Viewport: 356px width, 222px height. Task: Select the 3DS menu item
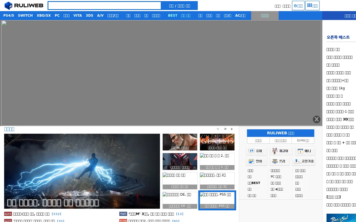click(x=90, y=16)
